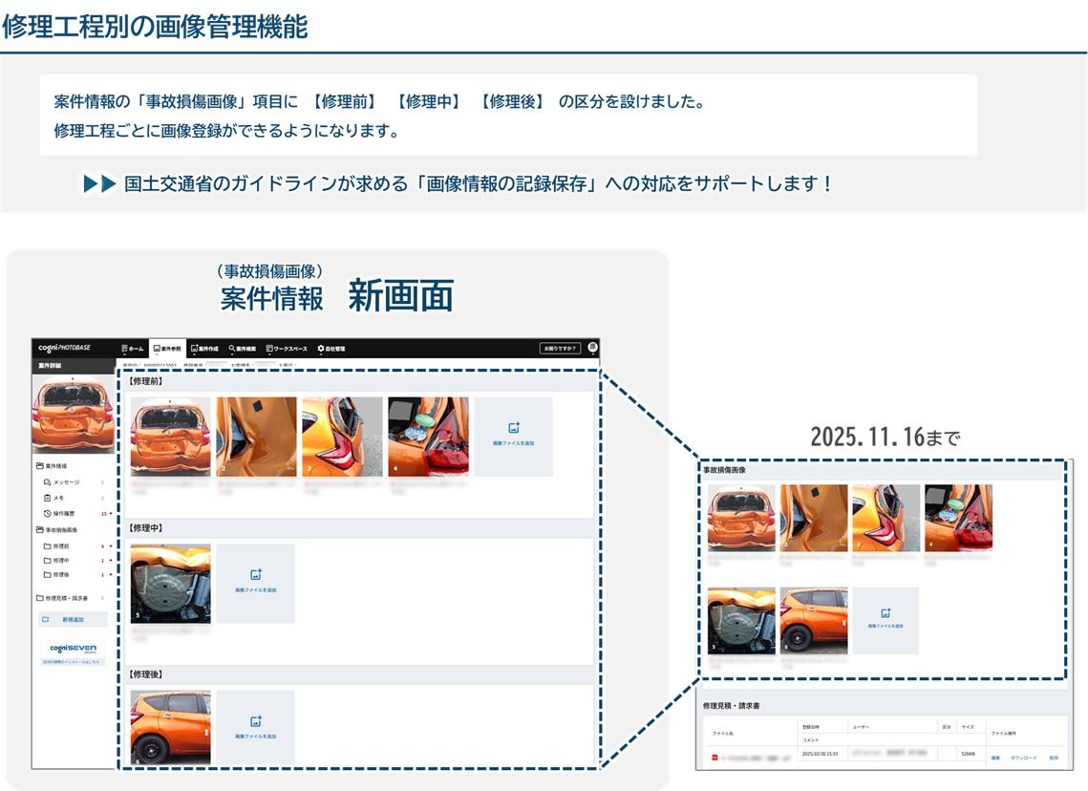Click the ホーム icon in top navigation

pyautogui.click(x=125, y=349)
